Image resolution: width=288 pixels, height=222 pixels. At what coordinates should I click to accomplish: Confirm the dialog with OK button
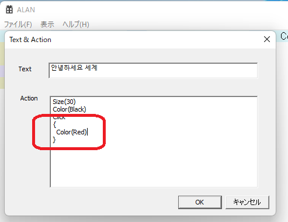click(200, 202)
